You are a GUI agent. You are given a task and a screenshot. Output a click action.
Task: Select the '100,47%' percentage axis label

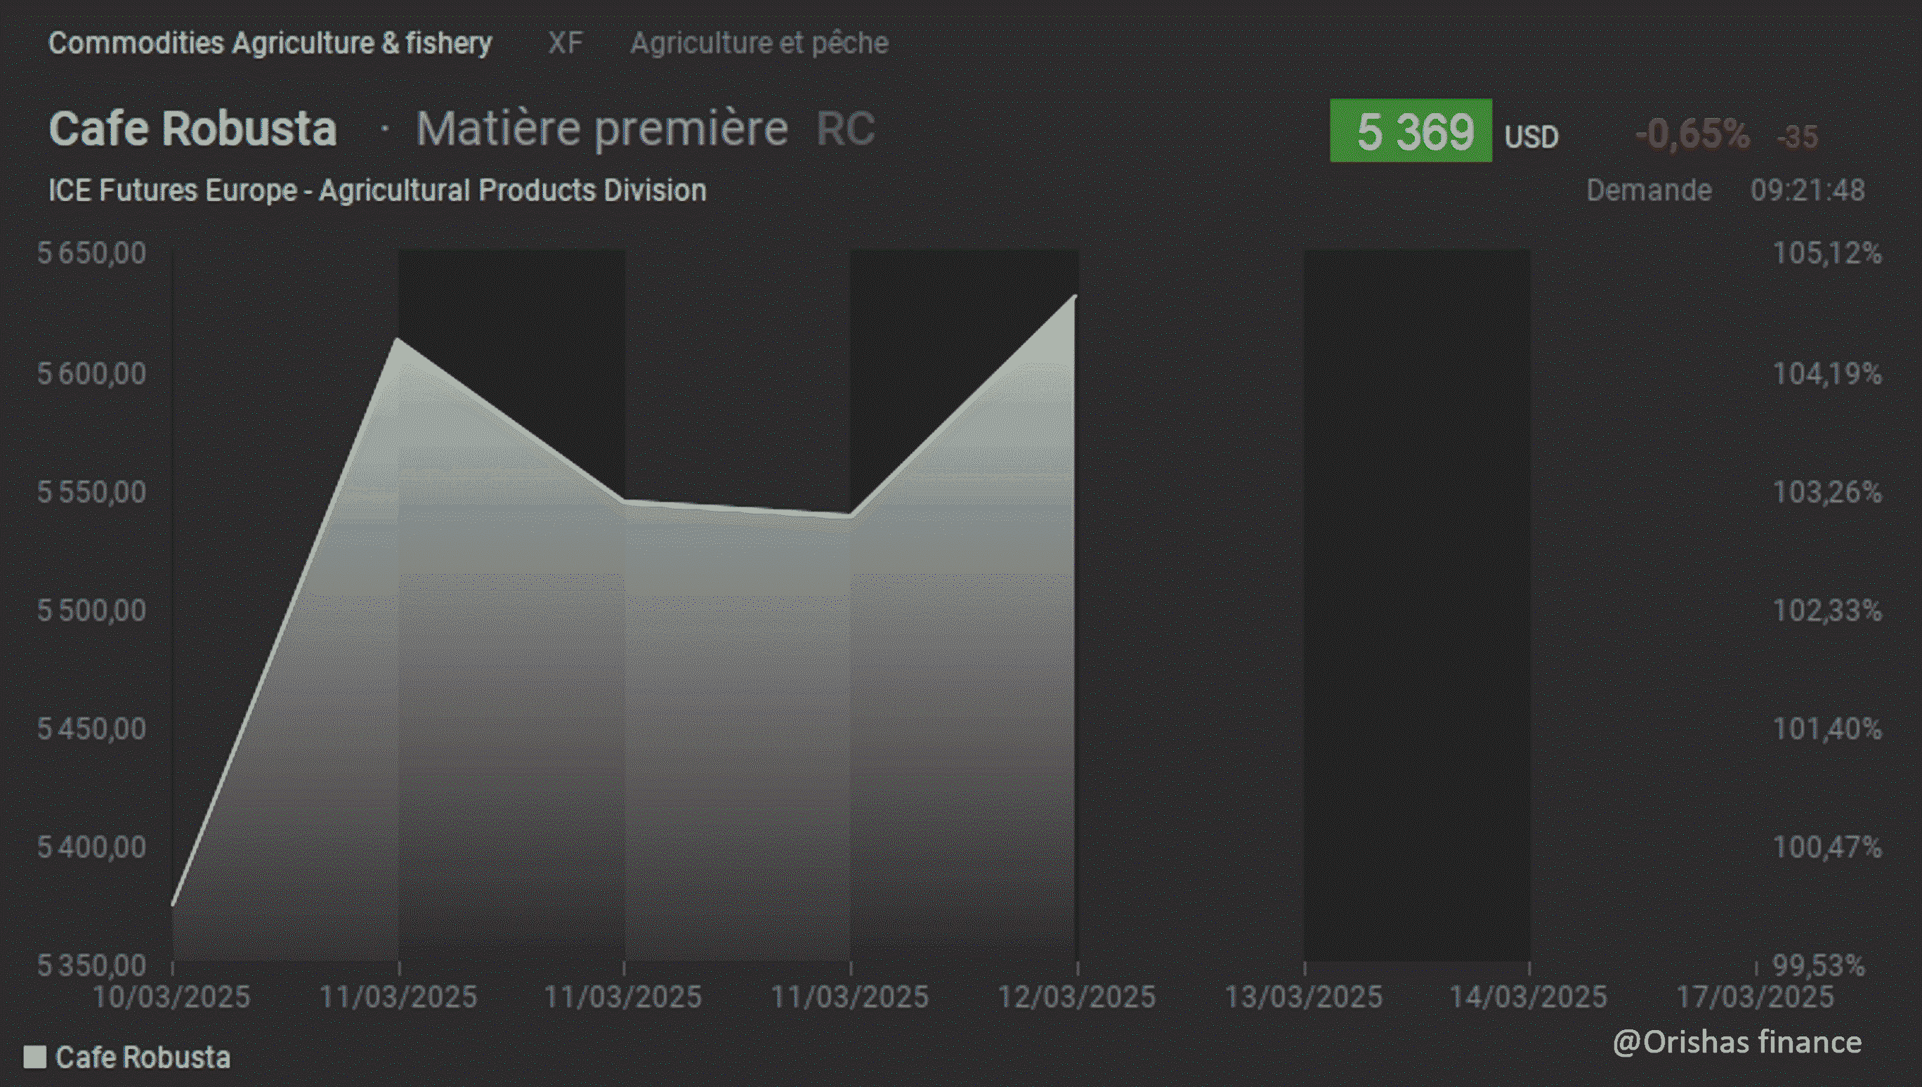pos(1827,847)
